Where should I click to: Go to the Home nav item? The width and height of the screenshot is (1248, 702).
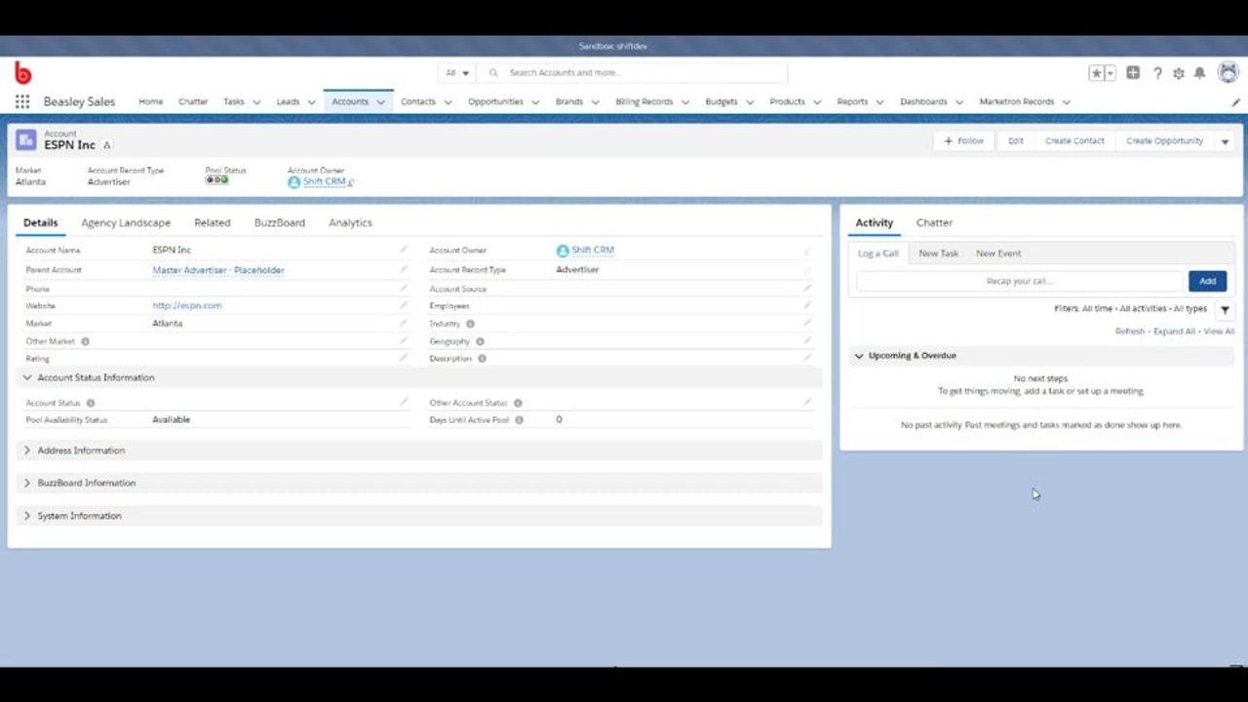[150, 101]
